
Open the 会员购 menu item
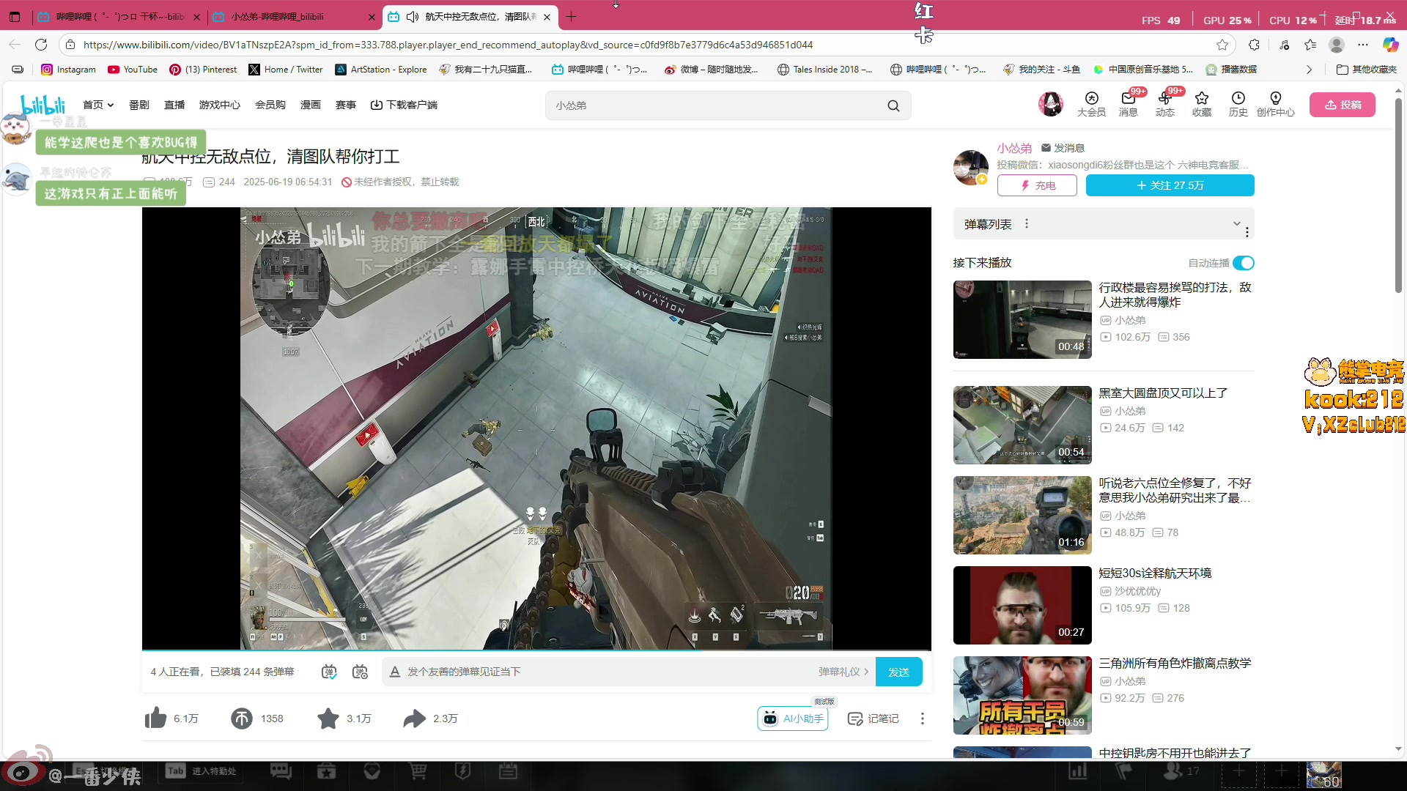tap(270, 105)
